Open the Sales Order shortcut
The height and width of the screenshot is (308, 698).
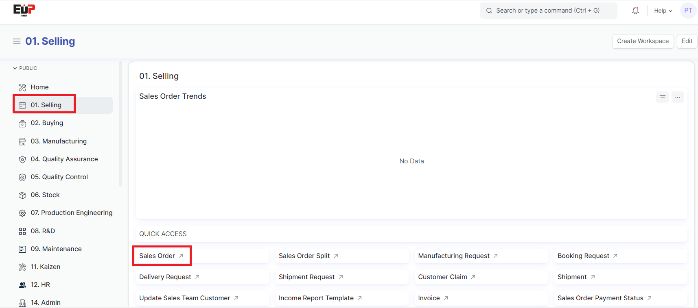tap(158, 256)
